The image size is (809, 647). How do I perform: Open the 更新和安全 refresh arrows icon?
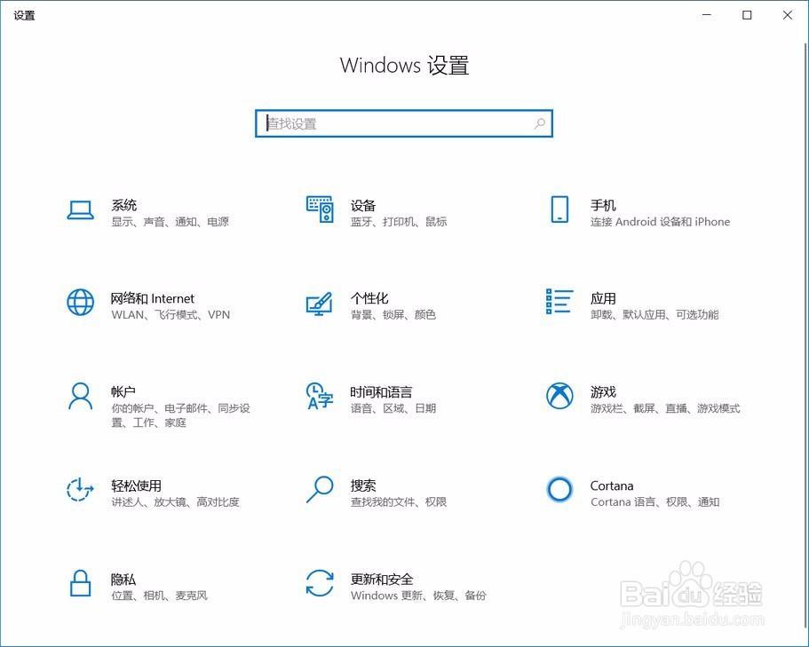tap(320, 583)
